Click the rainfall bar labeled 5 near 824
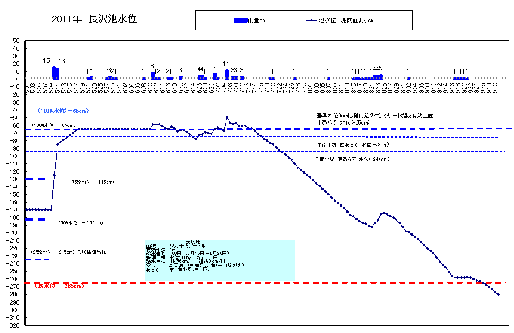This screenshot has width=514, height=333. [381, 77]
